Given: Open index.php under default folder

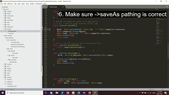Looking at the screenshot, I should click(x=15, y=53).
